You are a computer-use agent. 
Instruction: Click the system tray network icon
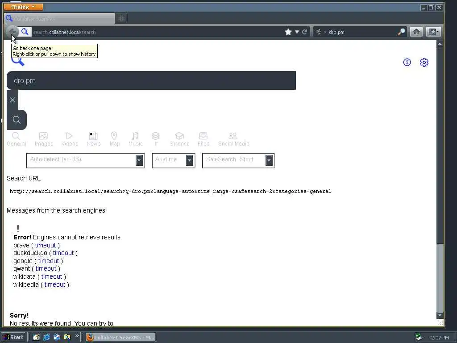tap(419, 338)
